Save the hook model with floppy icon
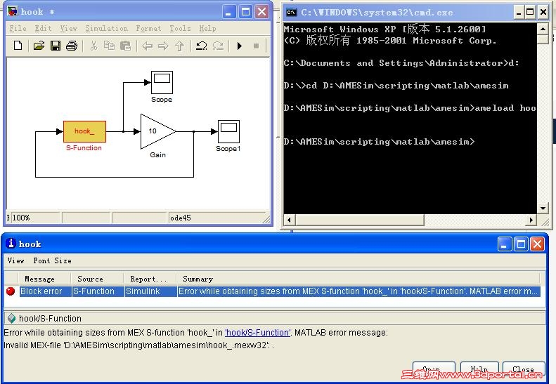 click(56, 46)
